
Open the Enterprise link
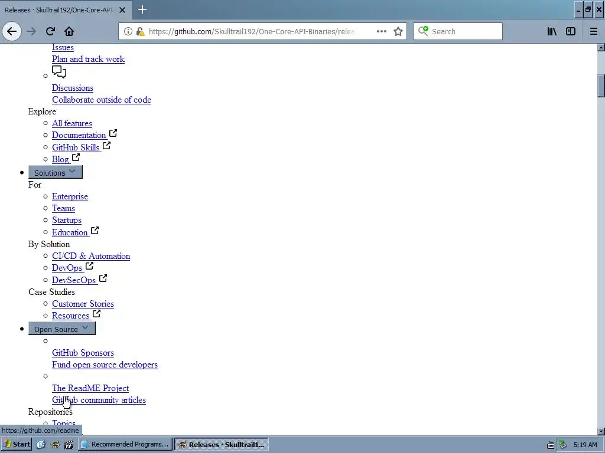coord(70,196)
